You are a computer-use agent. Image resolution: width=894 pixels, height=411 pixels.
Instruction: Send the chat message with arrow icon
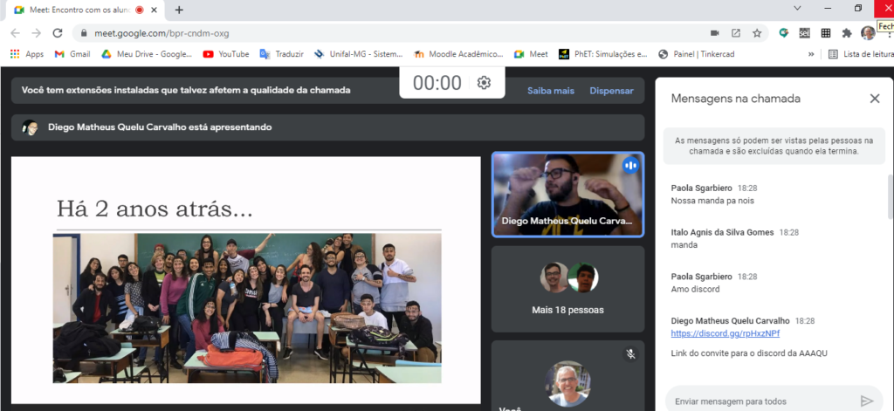coord(866,401)
